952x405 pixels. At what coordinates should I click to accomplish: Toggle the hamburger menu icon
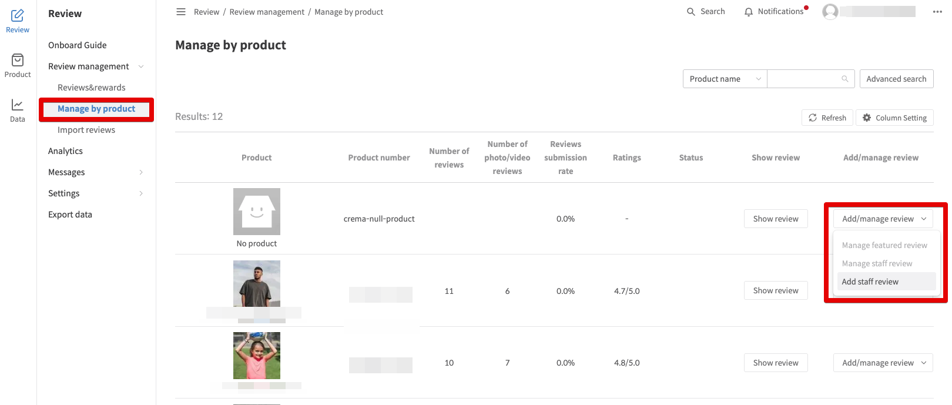click(181, 12)
